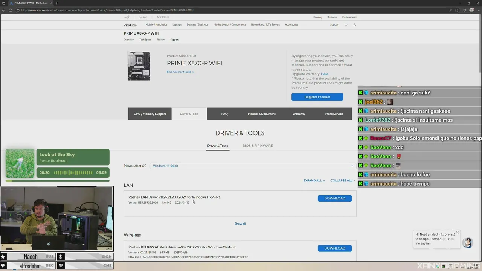The image size is (482, 271).
Task: Show all LAN drivers
Action: tap(240, 224)
